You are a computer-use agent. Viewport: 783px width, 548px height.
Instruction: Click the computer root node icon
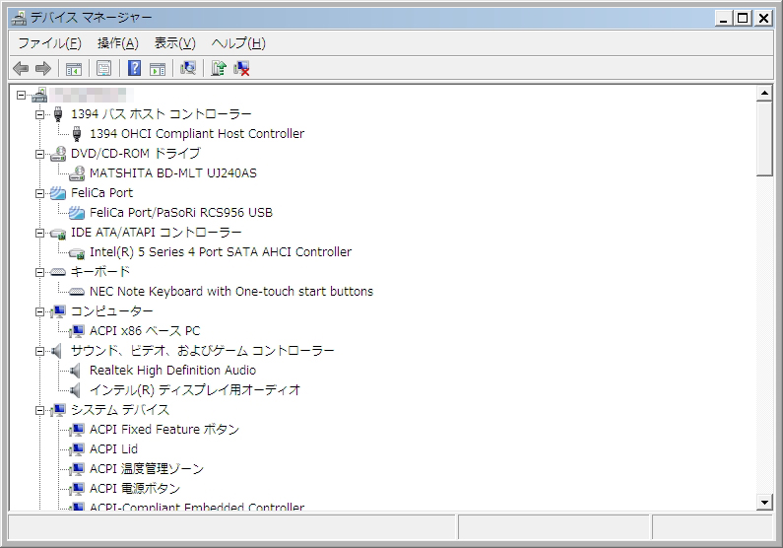(39, 95)
